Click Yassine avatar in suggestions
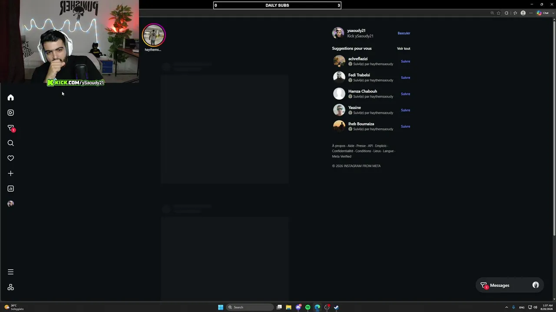This screenshot has height=312, width=556. coord(339,110)
